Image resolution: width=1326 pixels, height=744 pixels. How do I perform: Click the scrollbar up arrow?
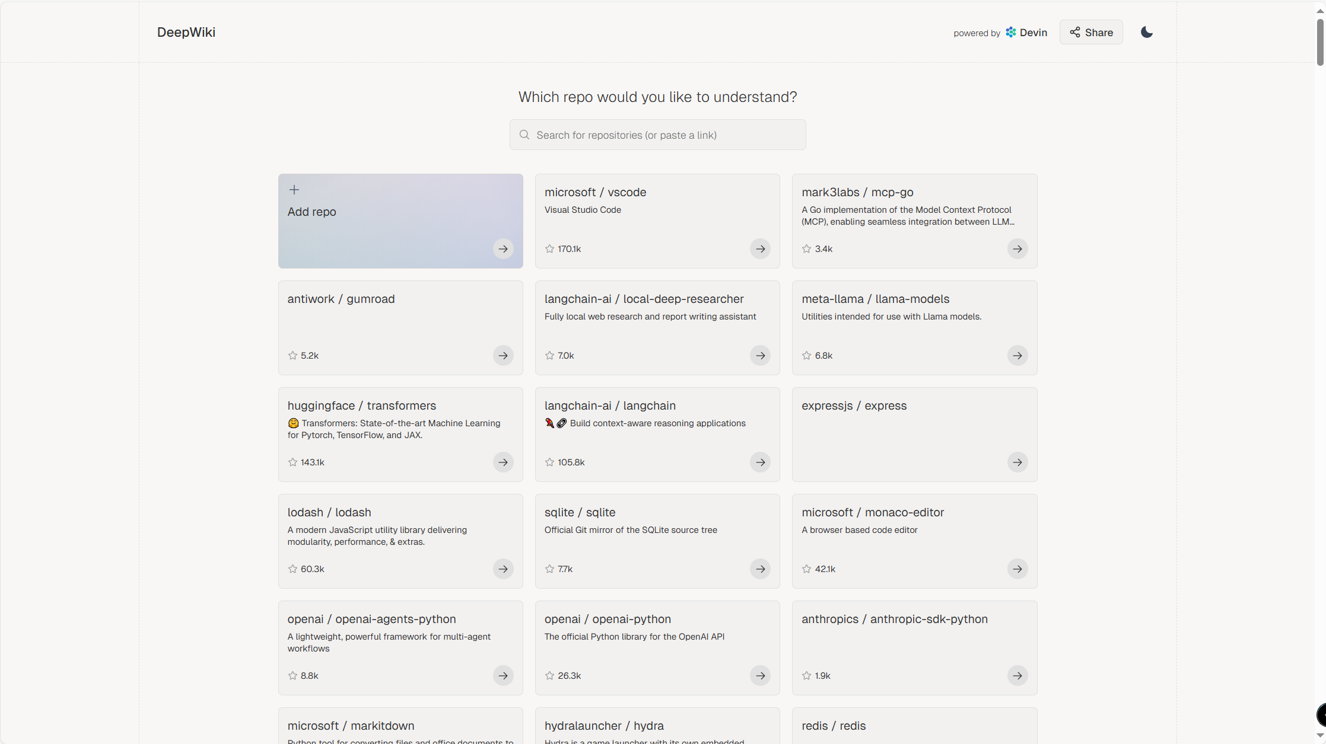point(1320,11)
